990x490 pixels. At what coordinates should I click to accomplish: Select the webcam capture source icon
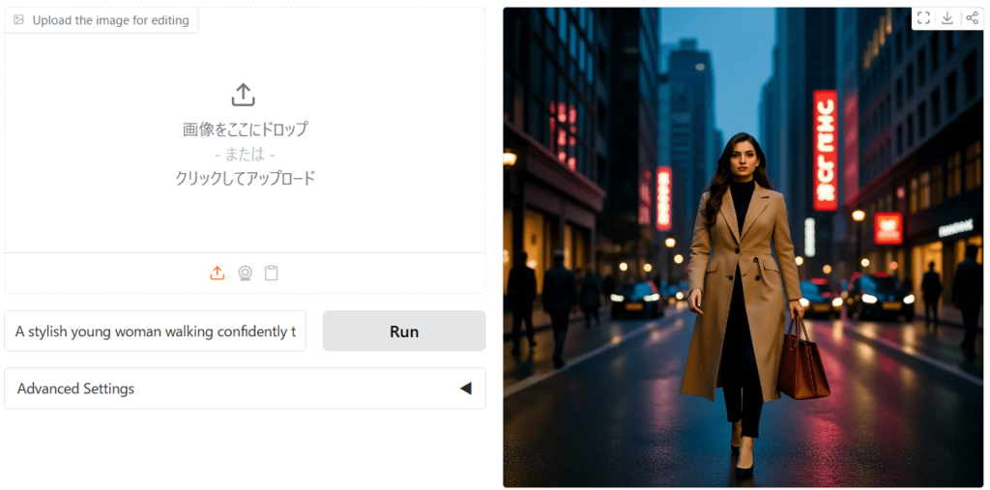click(x=246, y=274)
